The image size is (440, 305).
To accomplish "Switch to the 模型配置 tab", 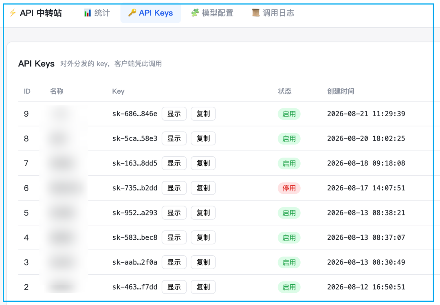I will pos(212,13).
